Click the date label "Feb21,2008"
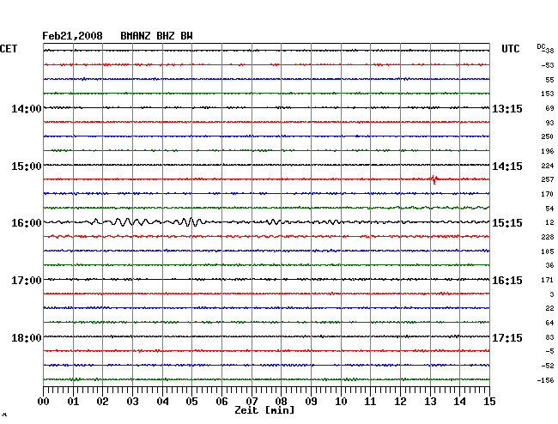The image size is (558, 424). (72, 36)
